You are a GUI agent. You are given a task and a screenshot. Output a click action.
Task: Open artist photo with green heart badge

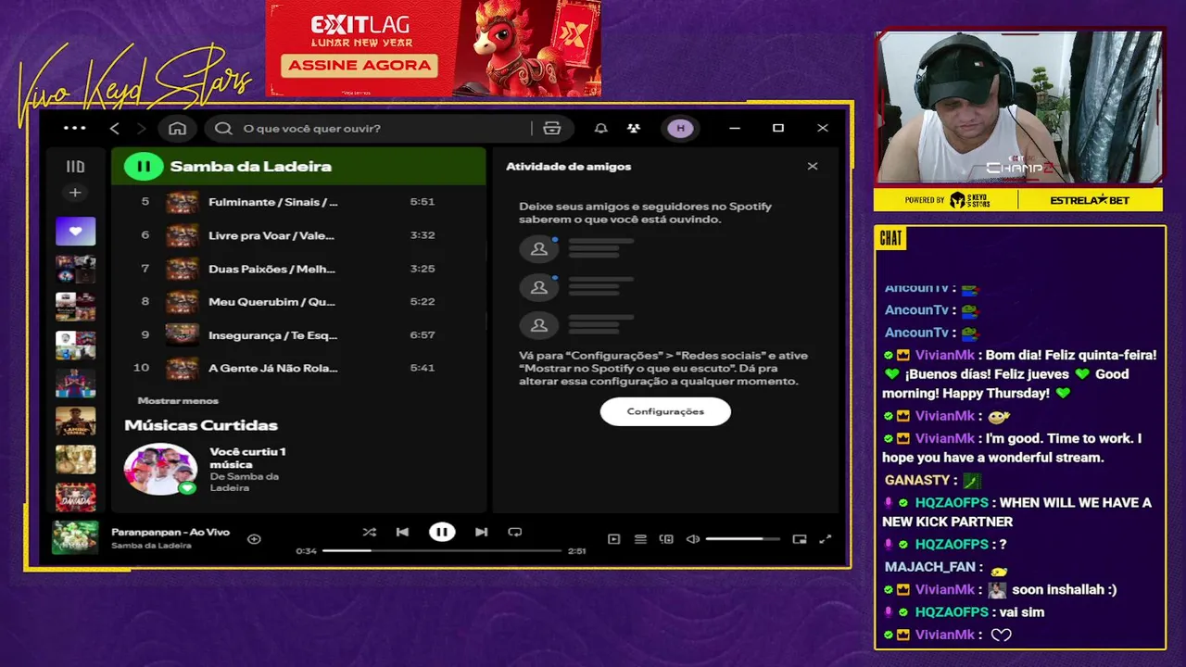161,469
